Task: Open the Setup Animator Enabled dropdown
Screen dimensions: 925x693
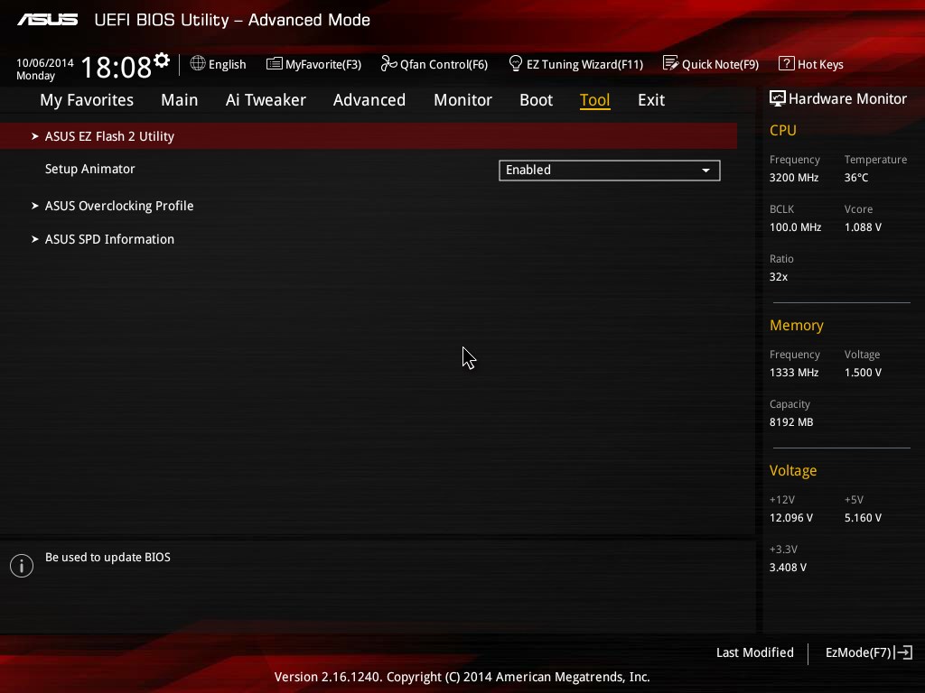Action: [x=610, y=171]
